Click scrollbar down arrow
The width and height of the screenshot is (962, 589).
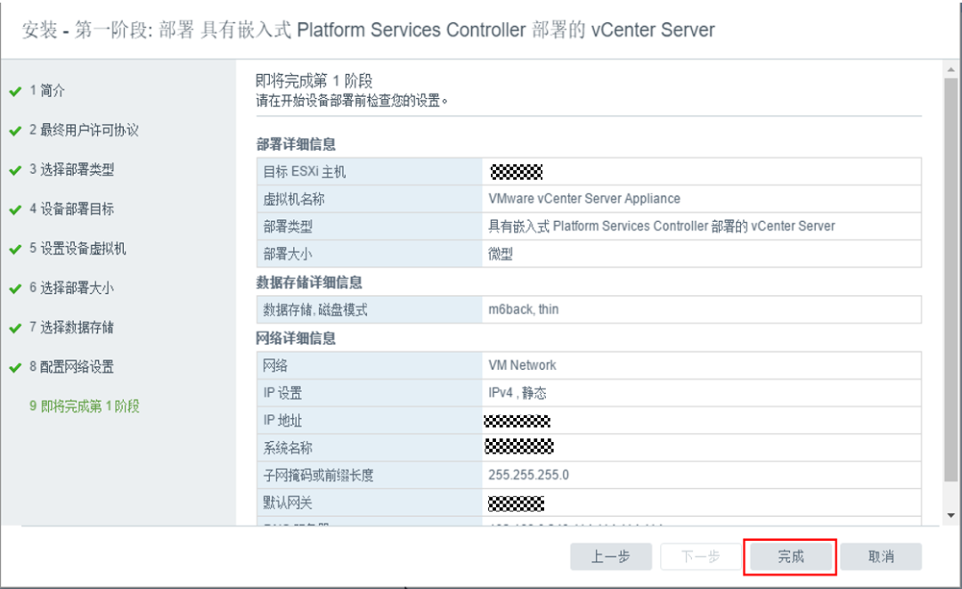click(951, 515)
